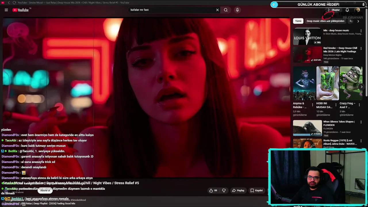Click the FLOWDEN bird video thumbnail

pos(307,128)
